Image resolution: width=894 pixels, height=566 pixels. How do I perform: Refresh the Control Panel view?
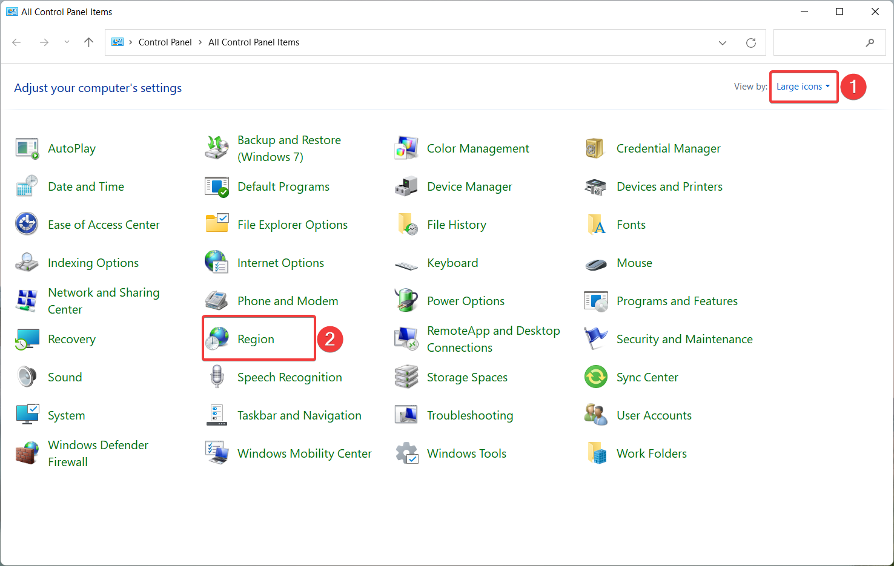pos(751,42)
